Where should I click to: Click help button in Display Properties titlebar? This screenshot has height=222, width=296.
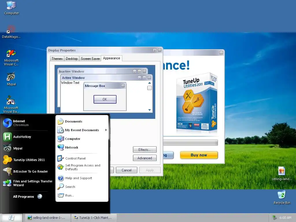tap(155, 50)
